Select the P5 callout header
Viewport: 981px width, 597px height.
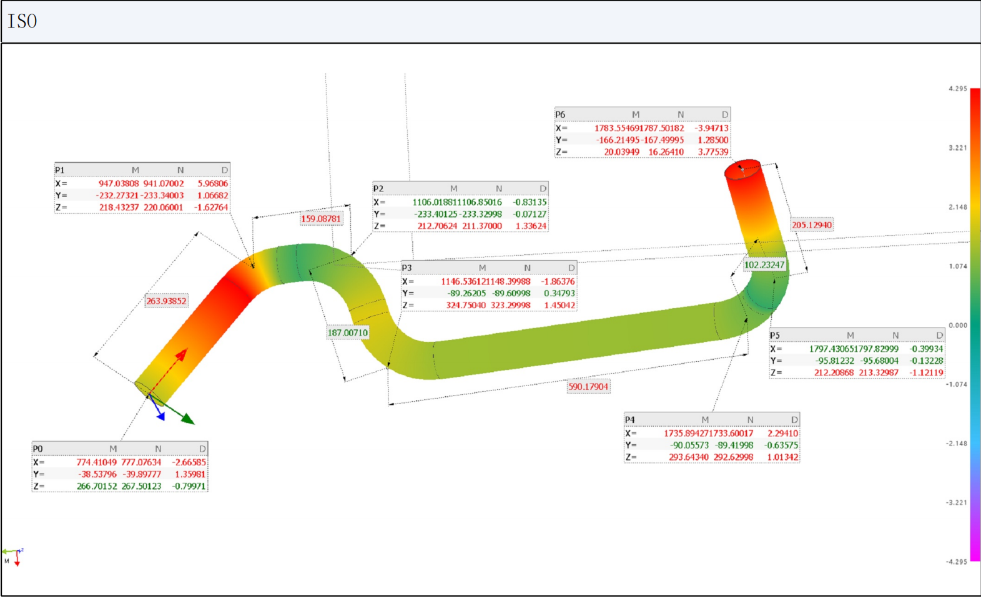pyautogui.click(x=856, y=335)
